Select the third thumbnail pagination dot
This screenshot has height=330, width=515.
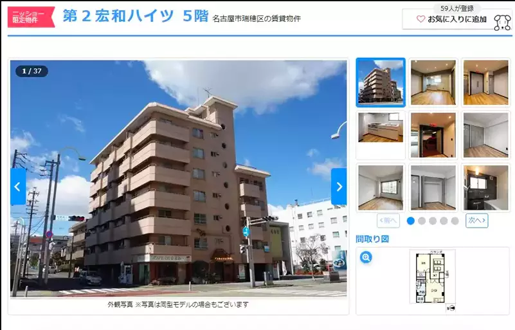click(x=433, y=221)
